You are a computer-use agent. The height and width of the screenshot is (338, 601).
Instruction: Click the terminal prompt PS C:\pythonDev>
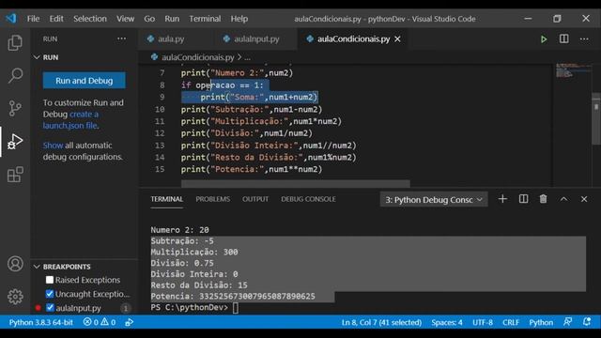[189, 307]
